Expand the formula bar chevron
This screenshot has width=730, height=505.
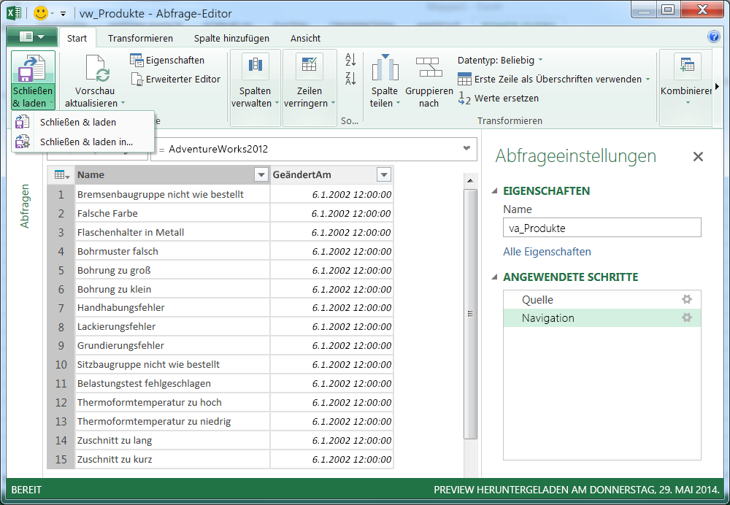point(466,148)
